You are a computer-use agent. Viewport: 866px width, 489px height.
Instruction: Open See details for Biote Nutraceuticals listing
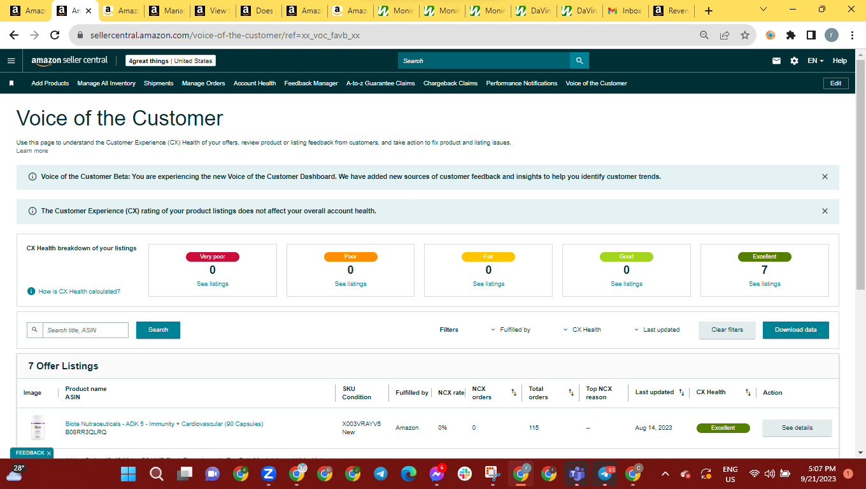coord(797,428)
